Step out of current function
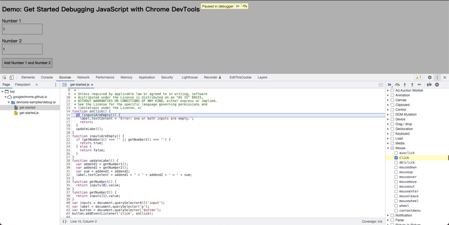The image size is (449, 225). point(412,85)
